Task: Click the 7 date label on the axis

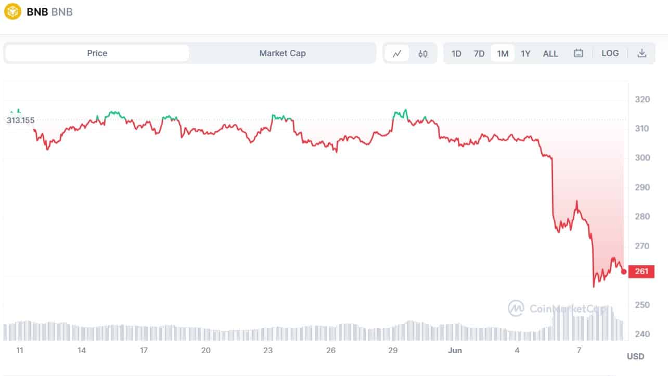Action: tap(579, 351)
